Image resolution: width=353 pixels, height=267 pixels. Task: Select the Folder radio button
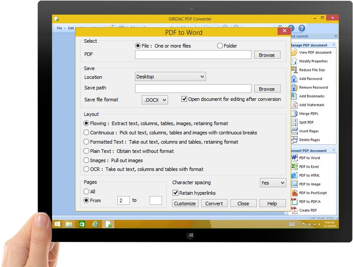[x=220, y=46]
